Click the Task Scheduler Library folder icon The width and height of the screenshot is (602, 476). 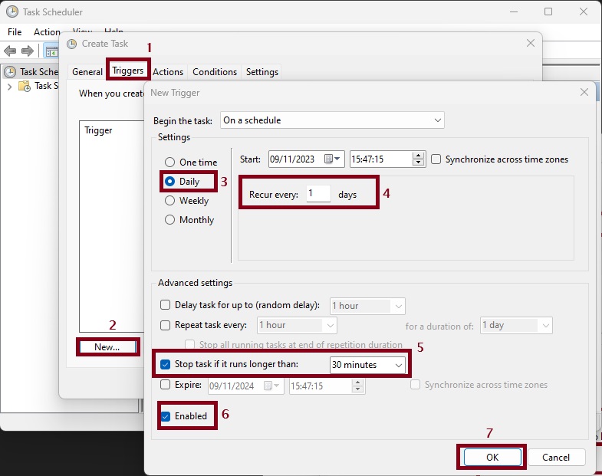[25, 86]
